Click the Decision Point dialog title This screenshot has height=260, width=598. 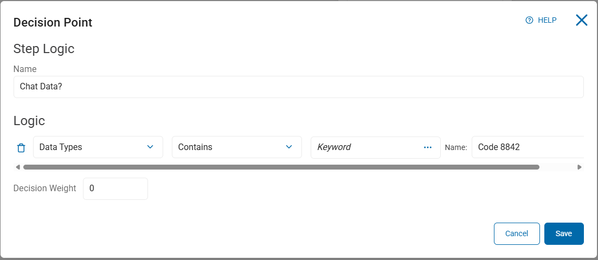[x=53, y=22]
